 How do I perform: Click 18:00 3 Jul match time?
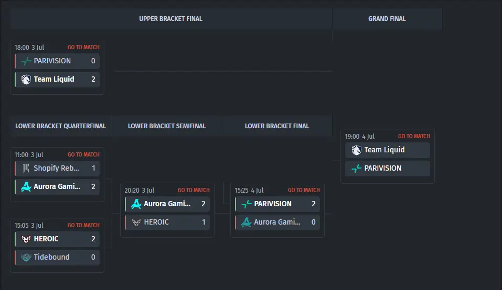[x=29, y=48]
